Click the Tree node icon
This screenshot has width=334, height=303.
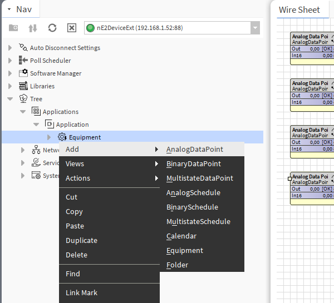[x=23, y=98]
